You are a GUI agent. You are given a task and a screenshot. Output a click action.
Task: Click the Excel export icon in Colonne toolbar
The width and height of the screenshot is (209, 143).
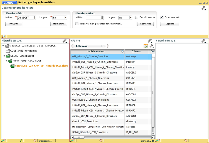click(146, 46)
